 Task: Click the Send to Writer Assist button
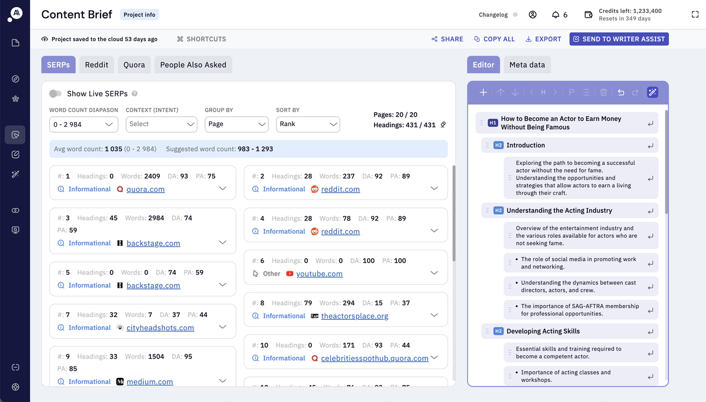click(618, 39)
